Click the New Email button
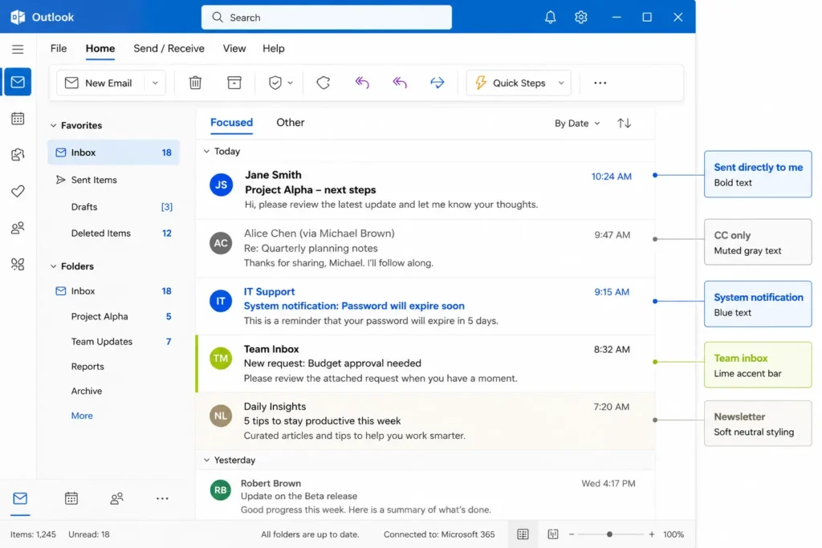 point(100,83)
